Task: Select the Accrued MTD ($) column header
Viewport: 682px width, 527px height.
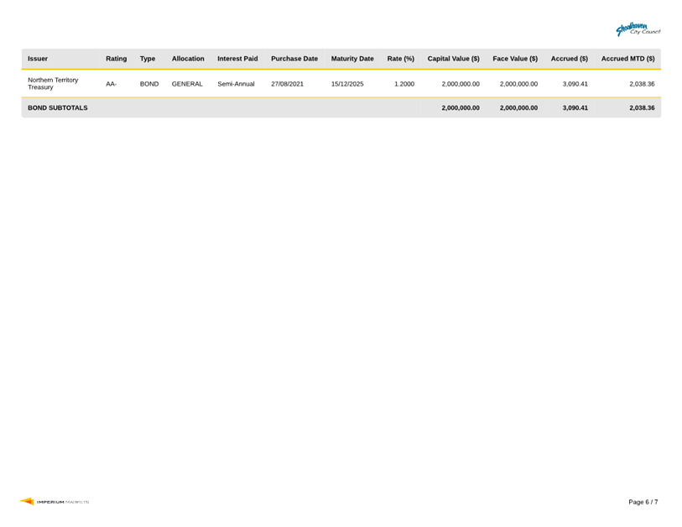Action: pos(627,59)
